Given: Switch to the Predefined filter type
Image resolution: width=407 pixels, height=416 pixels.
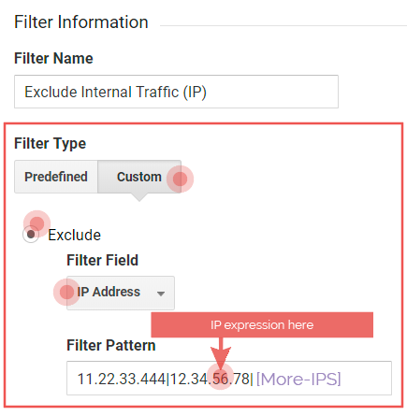Looking at the screenshot, I should pos(56,177).
